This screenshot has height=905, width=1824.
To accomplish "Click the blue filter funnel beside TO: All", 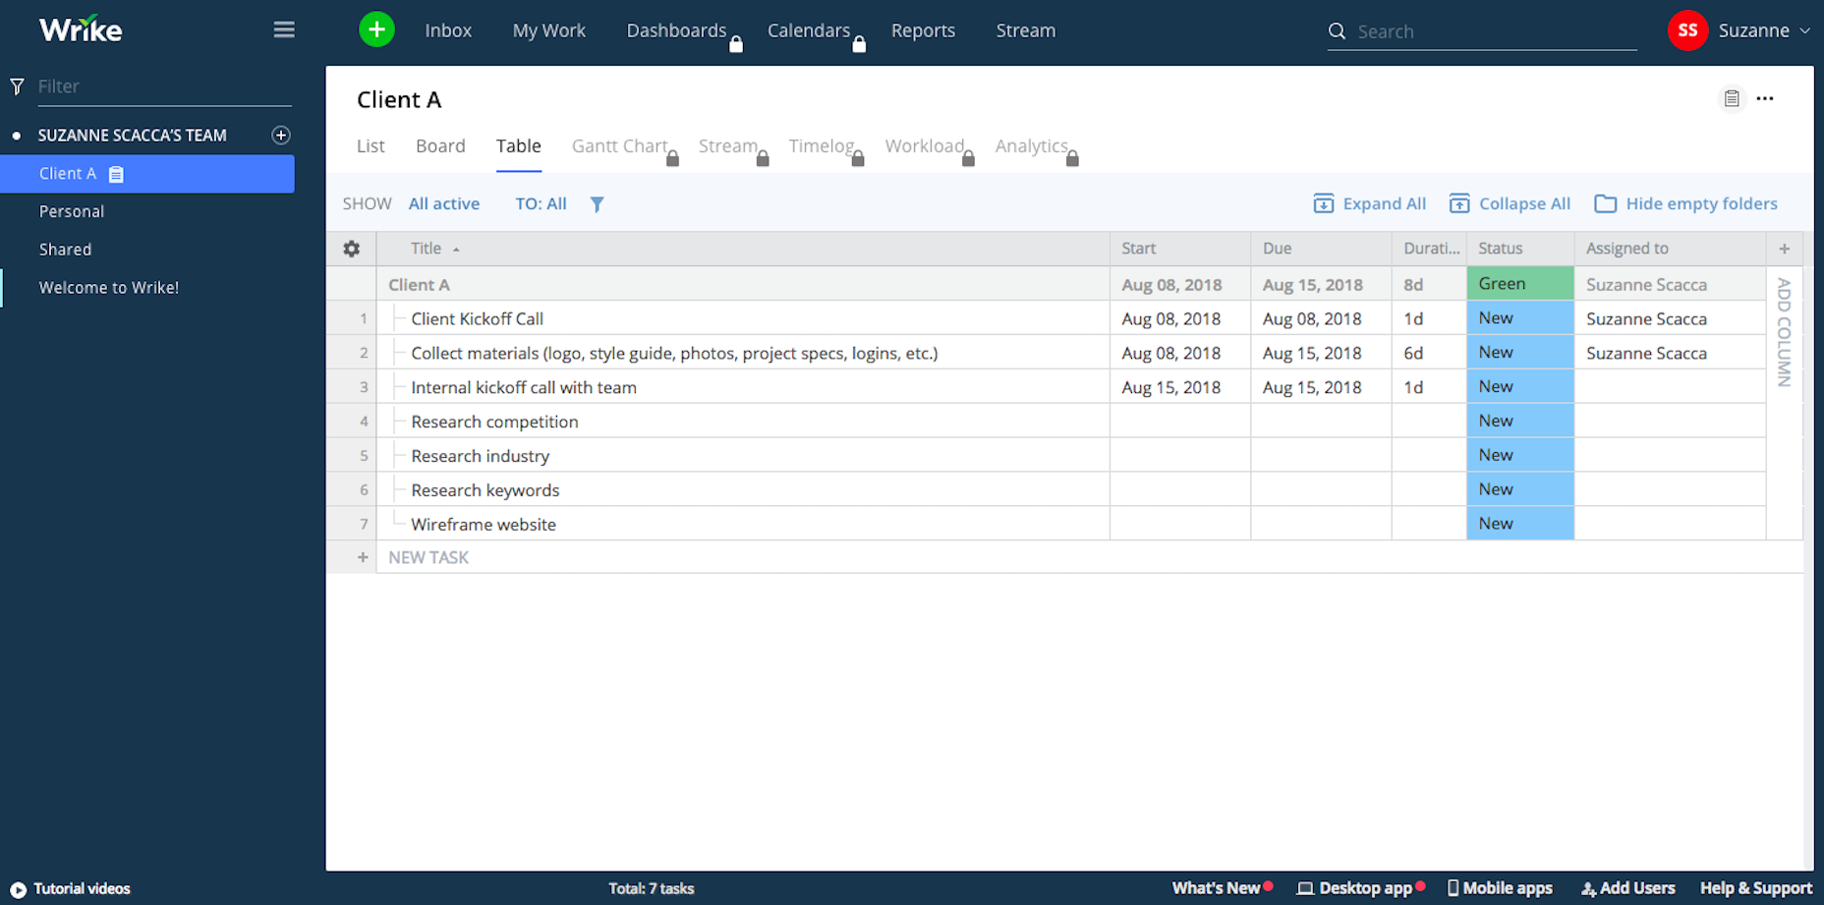I will point(597,204).
